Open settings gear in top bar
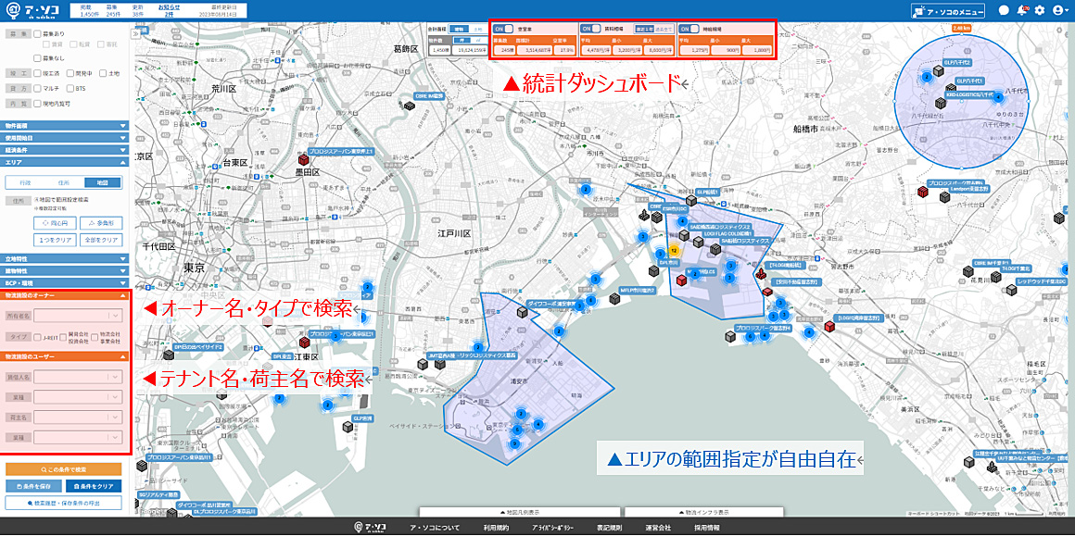The height and width of the screenshot is (536, 1075). [x=1040, y=10]
